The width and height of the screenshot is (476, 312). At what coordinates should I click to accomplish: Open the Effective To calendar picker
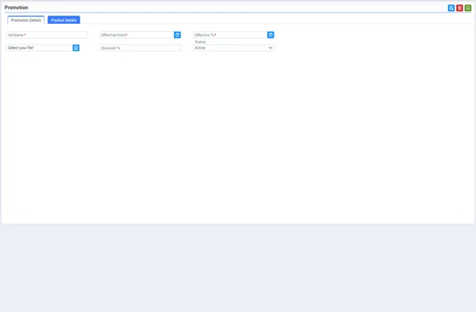pos(271,35)
